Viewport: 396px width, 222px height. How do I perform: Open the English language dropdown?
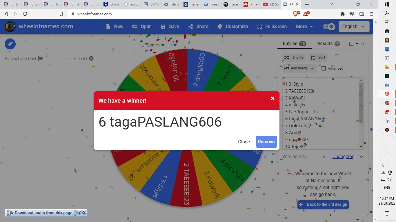[354, 26]
